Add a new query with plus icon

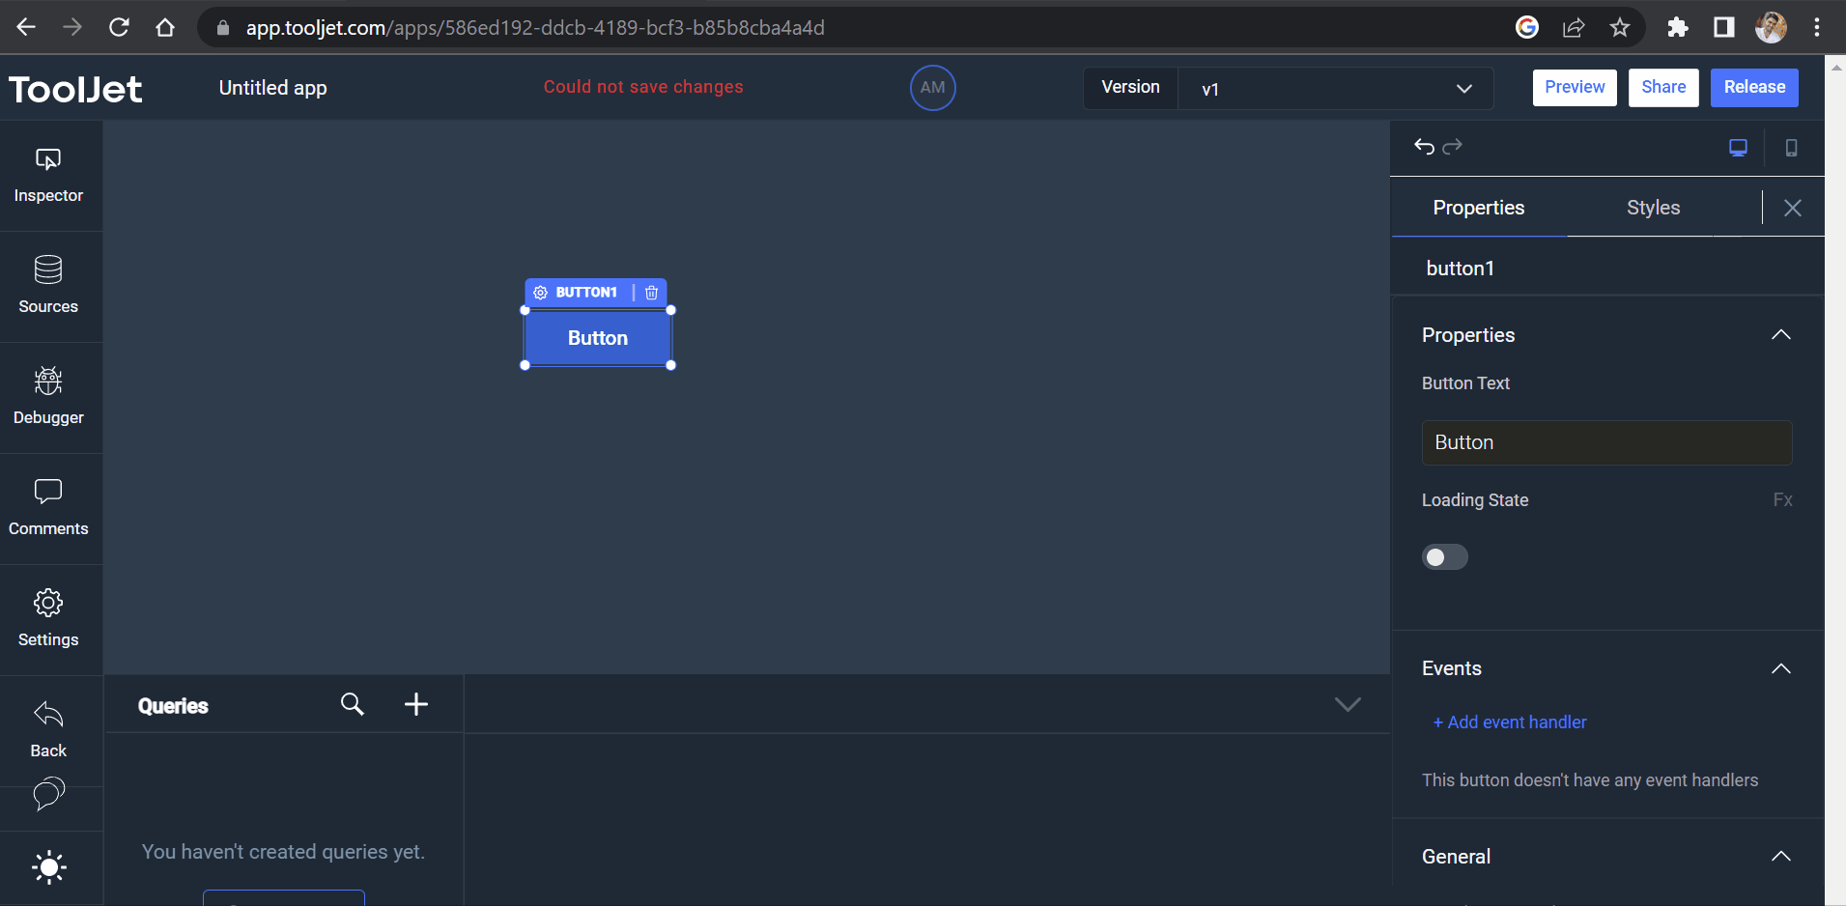pos(416,704)
